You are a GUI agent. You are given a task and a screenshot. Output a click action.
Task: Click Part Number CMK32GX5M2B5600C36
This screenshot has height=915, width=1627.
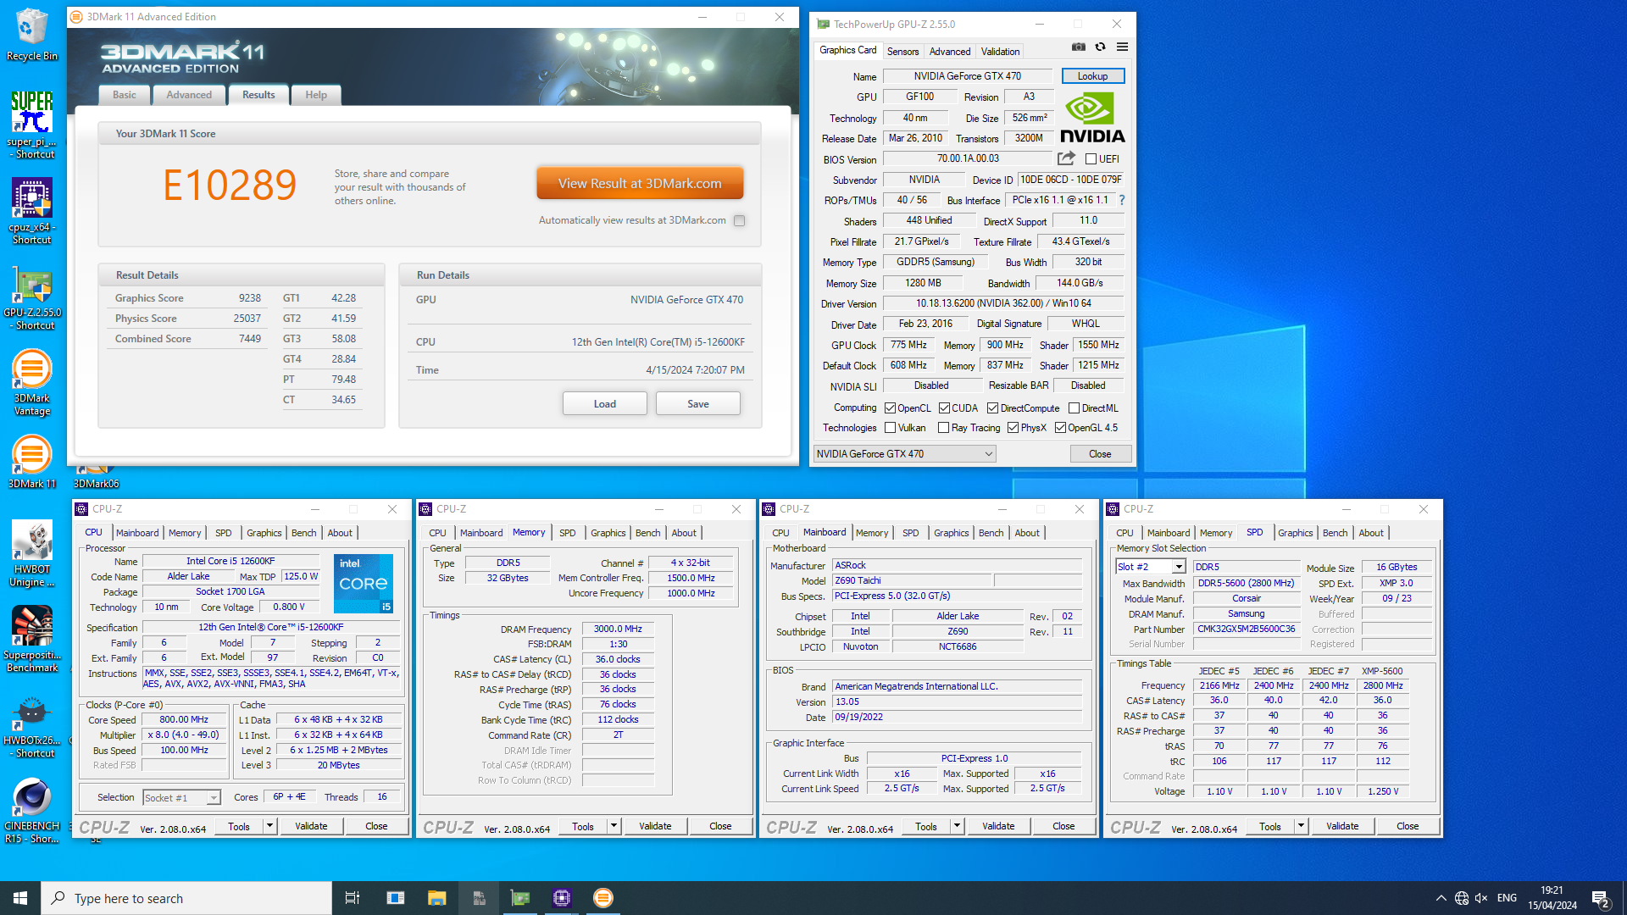pos(1246,629)
